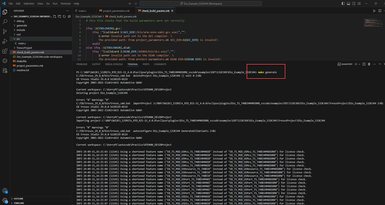Click the New File icon in Explorer
The image size is (385, 205).
pyautogui.click(x=55, y=17)
